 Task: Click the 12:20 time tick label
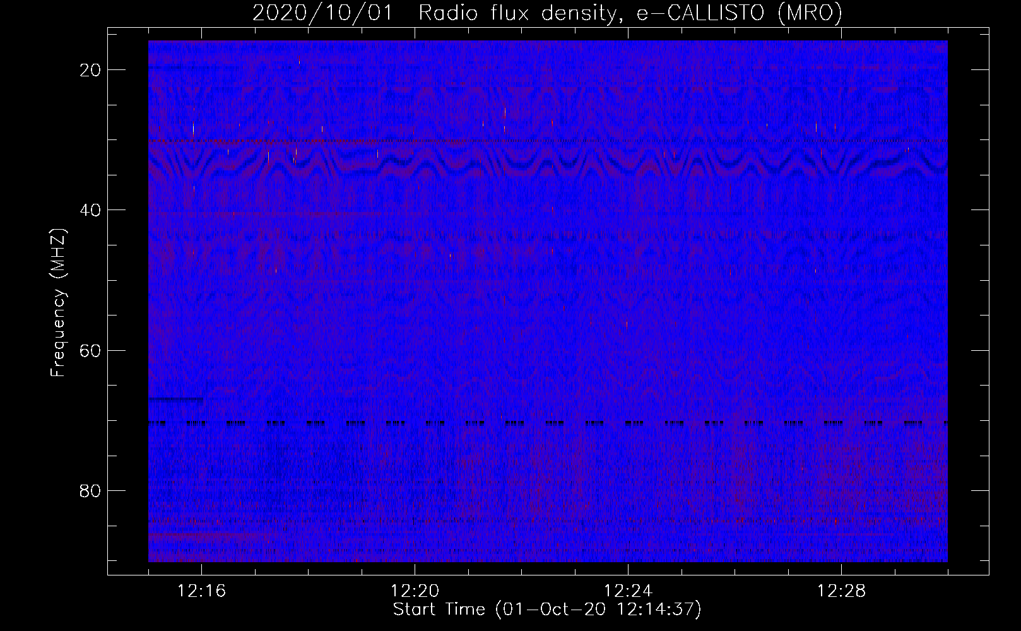coord(415,591)
